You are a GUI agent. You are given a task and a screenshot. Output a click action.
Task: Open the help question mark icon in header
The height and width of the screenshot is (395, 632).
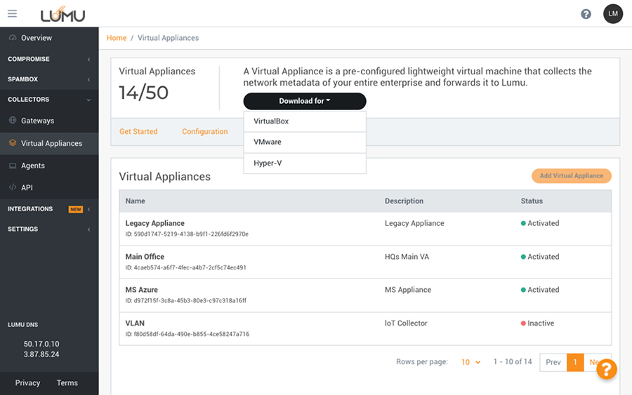pyautogui.click(x=586, y=14)
